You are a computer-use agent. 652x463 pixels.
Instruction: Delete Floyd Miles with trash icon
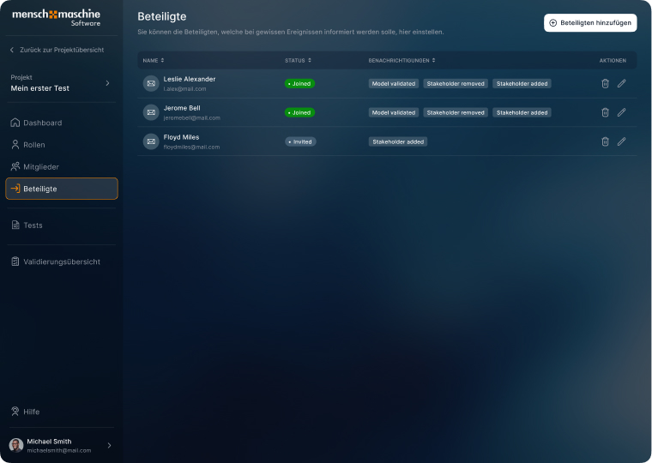605,141
